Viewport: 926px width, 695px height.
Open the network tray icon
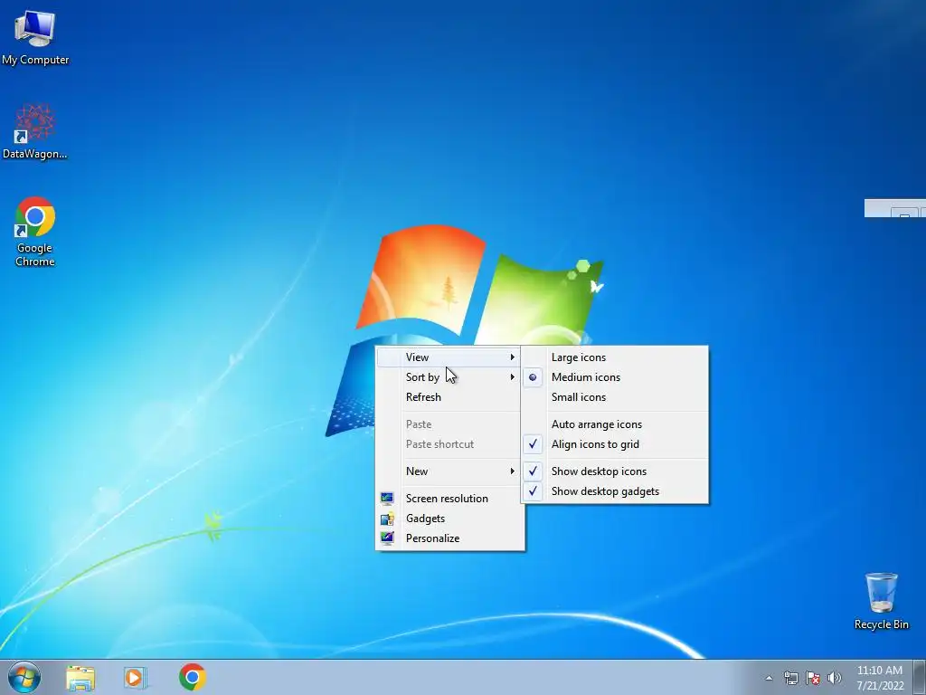(x=790, y=678)
